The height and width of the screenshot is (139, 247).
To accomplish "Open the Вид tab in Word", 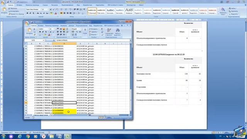I will (x=78, y=5).
